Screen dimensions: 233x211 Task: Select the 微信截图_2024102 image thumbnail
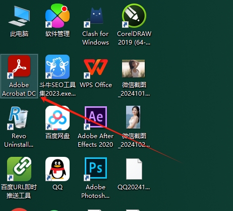[133, 117]
